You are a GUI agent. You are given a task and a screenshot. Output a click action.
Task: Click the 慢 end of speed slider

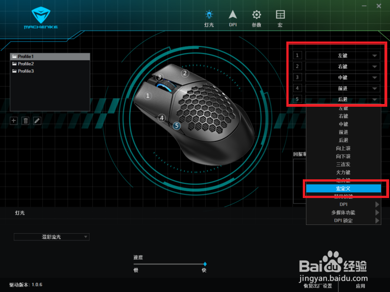pos(136,270)
